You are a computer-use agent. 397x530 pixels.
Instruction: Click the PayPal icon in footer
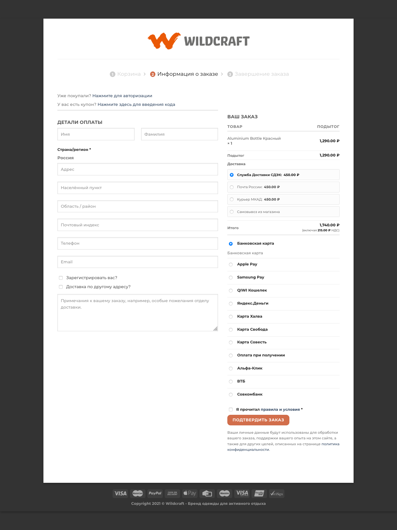coord(155,493)
